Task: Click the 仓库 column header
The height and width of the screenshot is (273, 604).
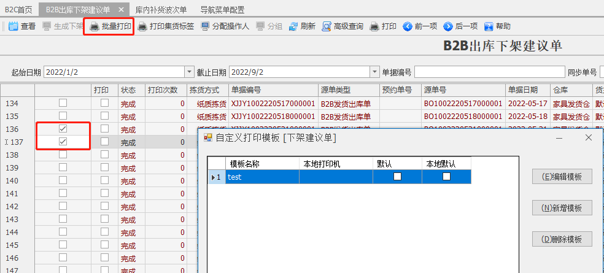Action: 571,90
